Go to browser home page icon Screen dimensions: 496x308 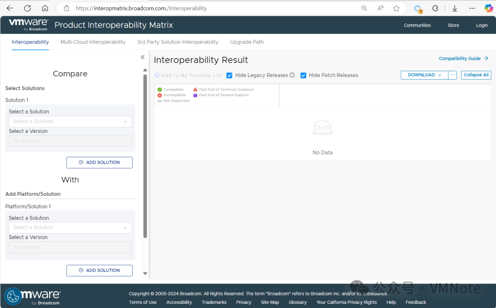[45, 8]
